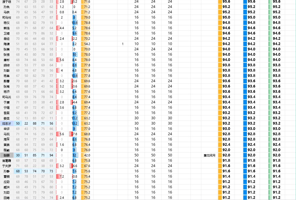This screenshot has width=296, height=200.
Task: Click the value 69.4 in 于糜's row
Action: point(87,102)
